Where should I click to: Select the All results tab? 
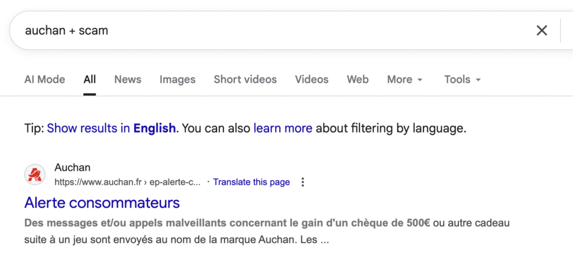point(90,79)
